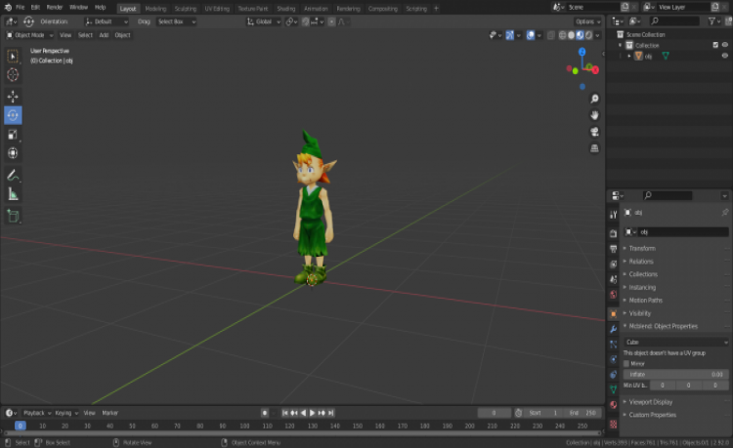Toggle the Mirror checkbox
This screenshot has height=448, width=733.
[x=626, y=363]
